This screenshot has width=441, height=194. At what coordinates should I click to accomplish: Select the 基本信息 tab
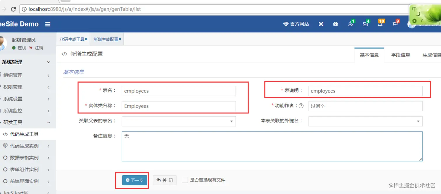pos(369,55)
